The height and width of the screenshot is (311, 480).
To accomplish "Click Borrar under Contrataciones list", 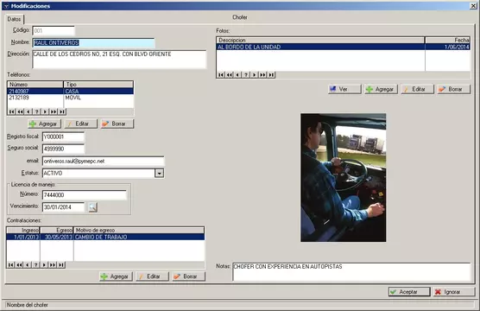I will pos(188,276).
